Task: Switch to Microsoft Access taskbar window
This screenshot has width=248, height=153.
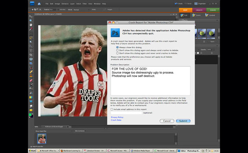Action: pos(118,151)
